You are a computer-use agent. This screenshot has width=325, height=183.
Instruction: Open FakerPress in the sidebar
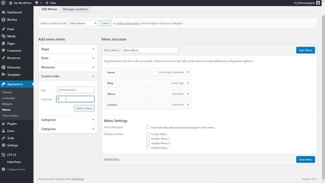(14, 162)
